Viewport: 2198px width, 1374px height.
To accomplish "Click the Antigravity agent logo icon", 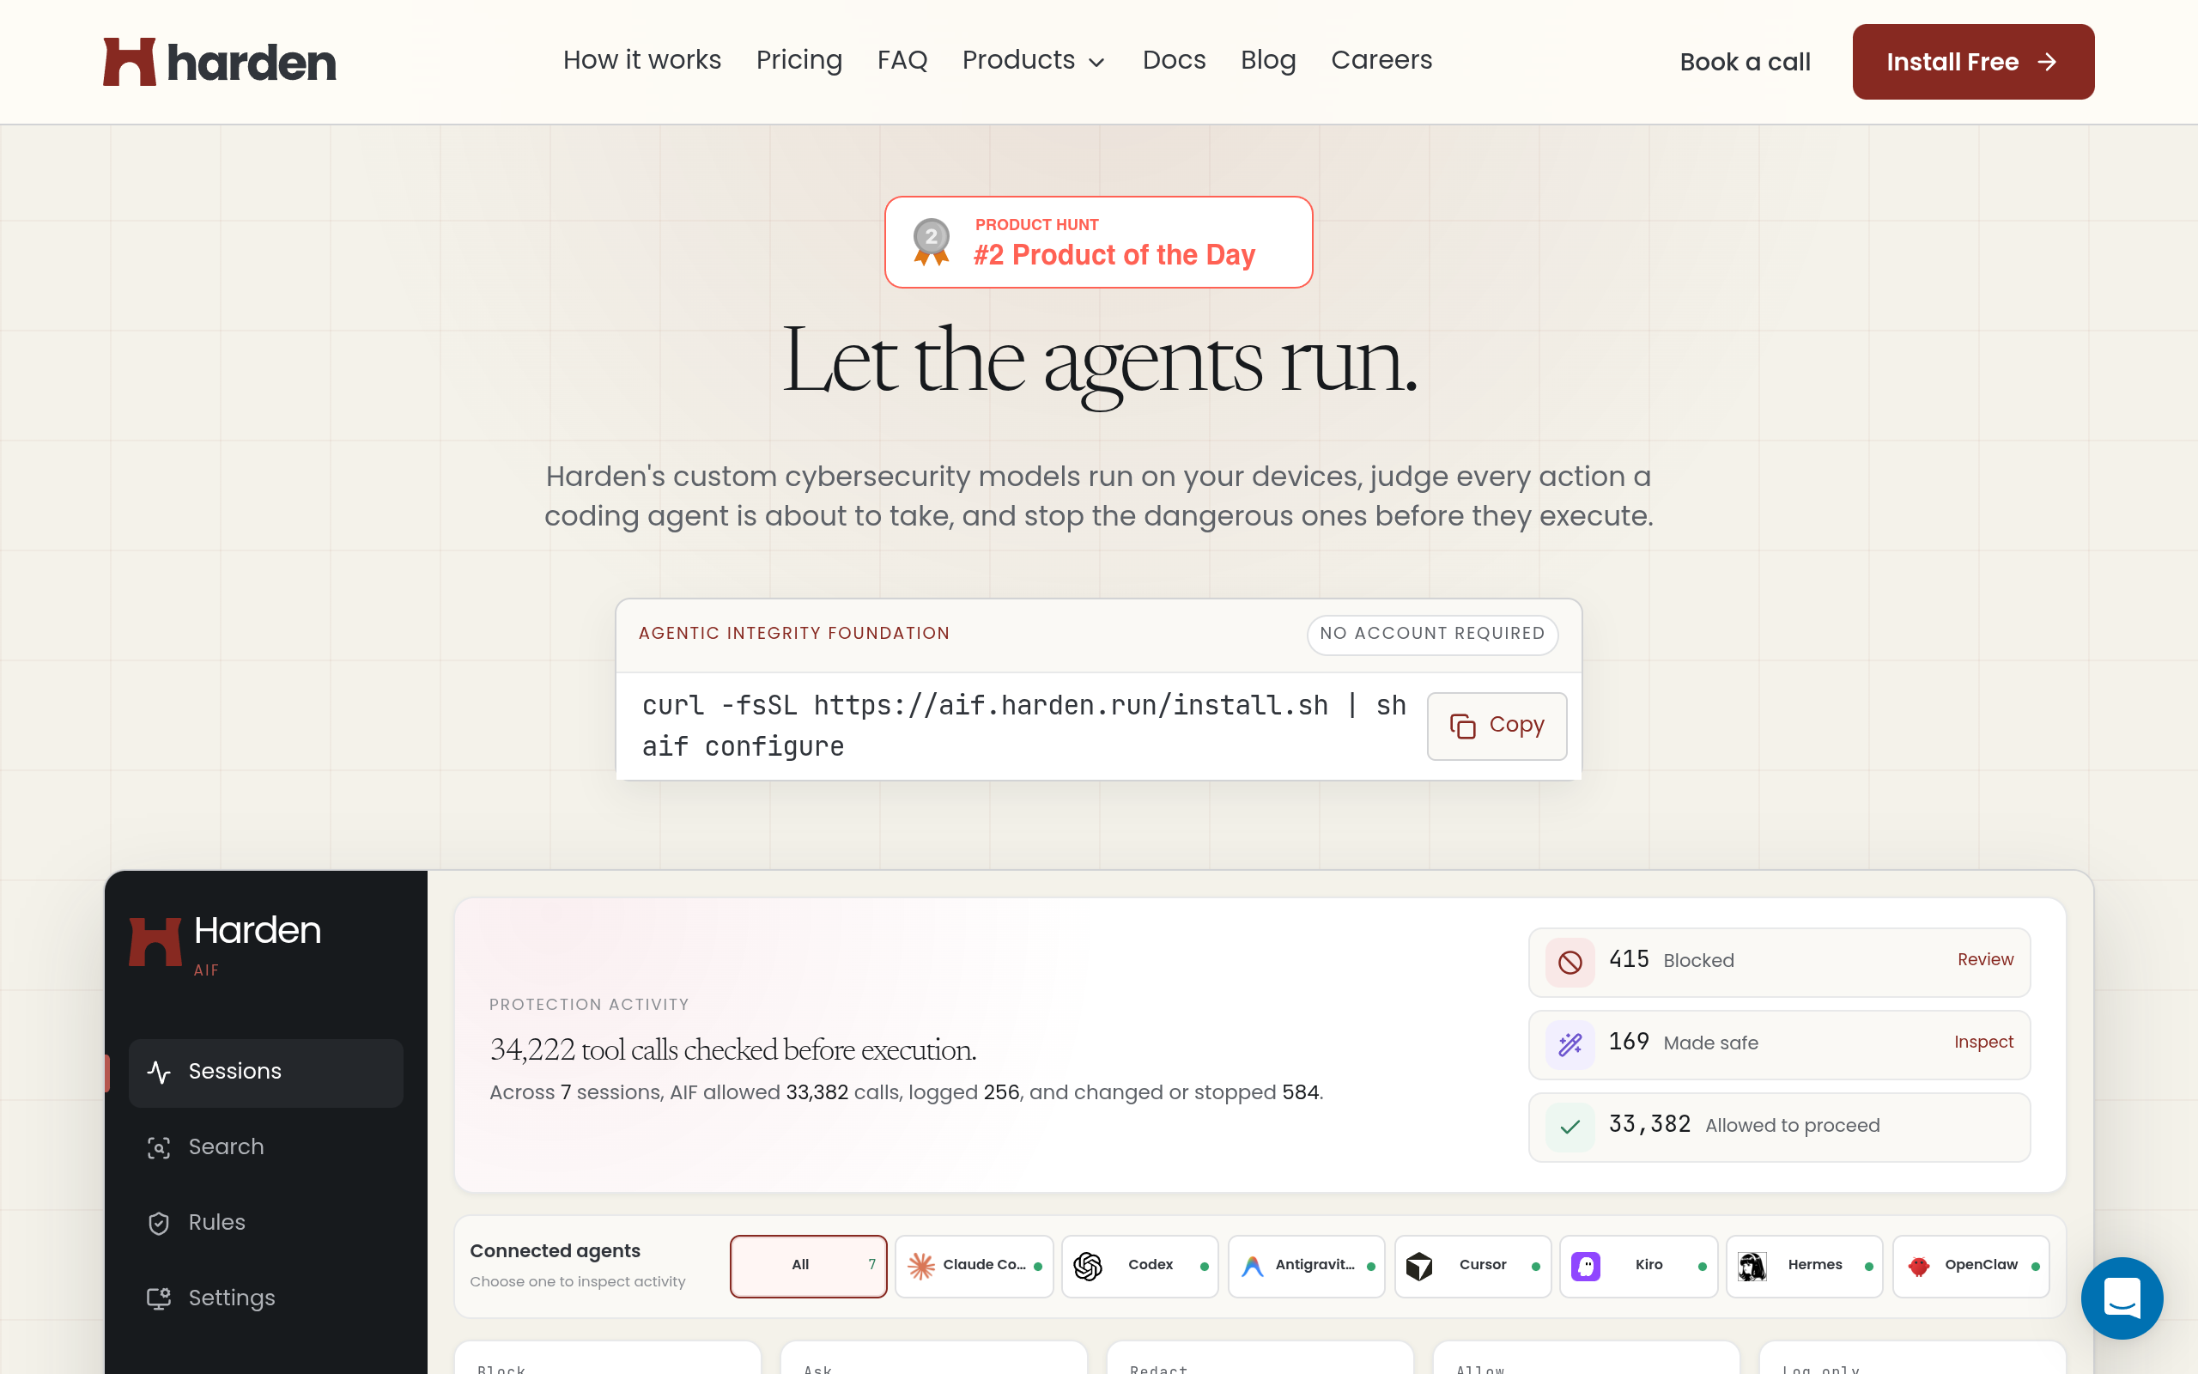I will click(x=1254, y=1266).
